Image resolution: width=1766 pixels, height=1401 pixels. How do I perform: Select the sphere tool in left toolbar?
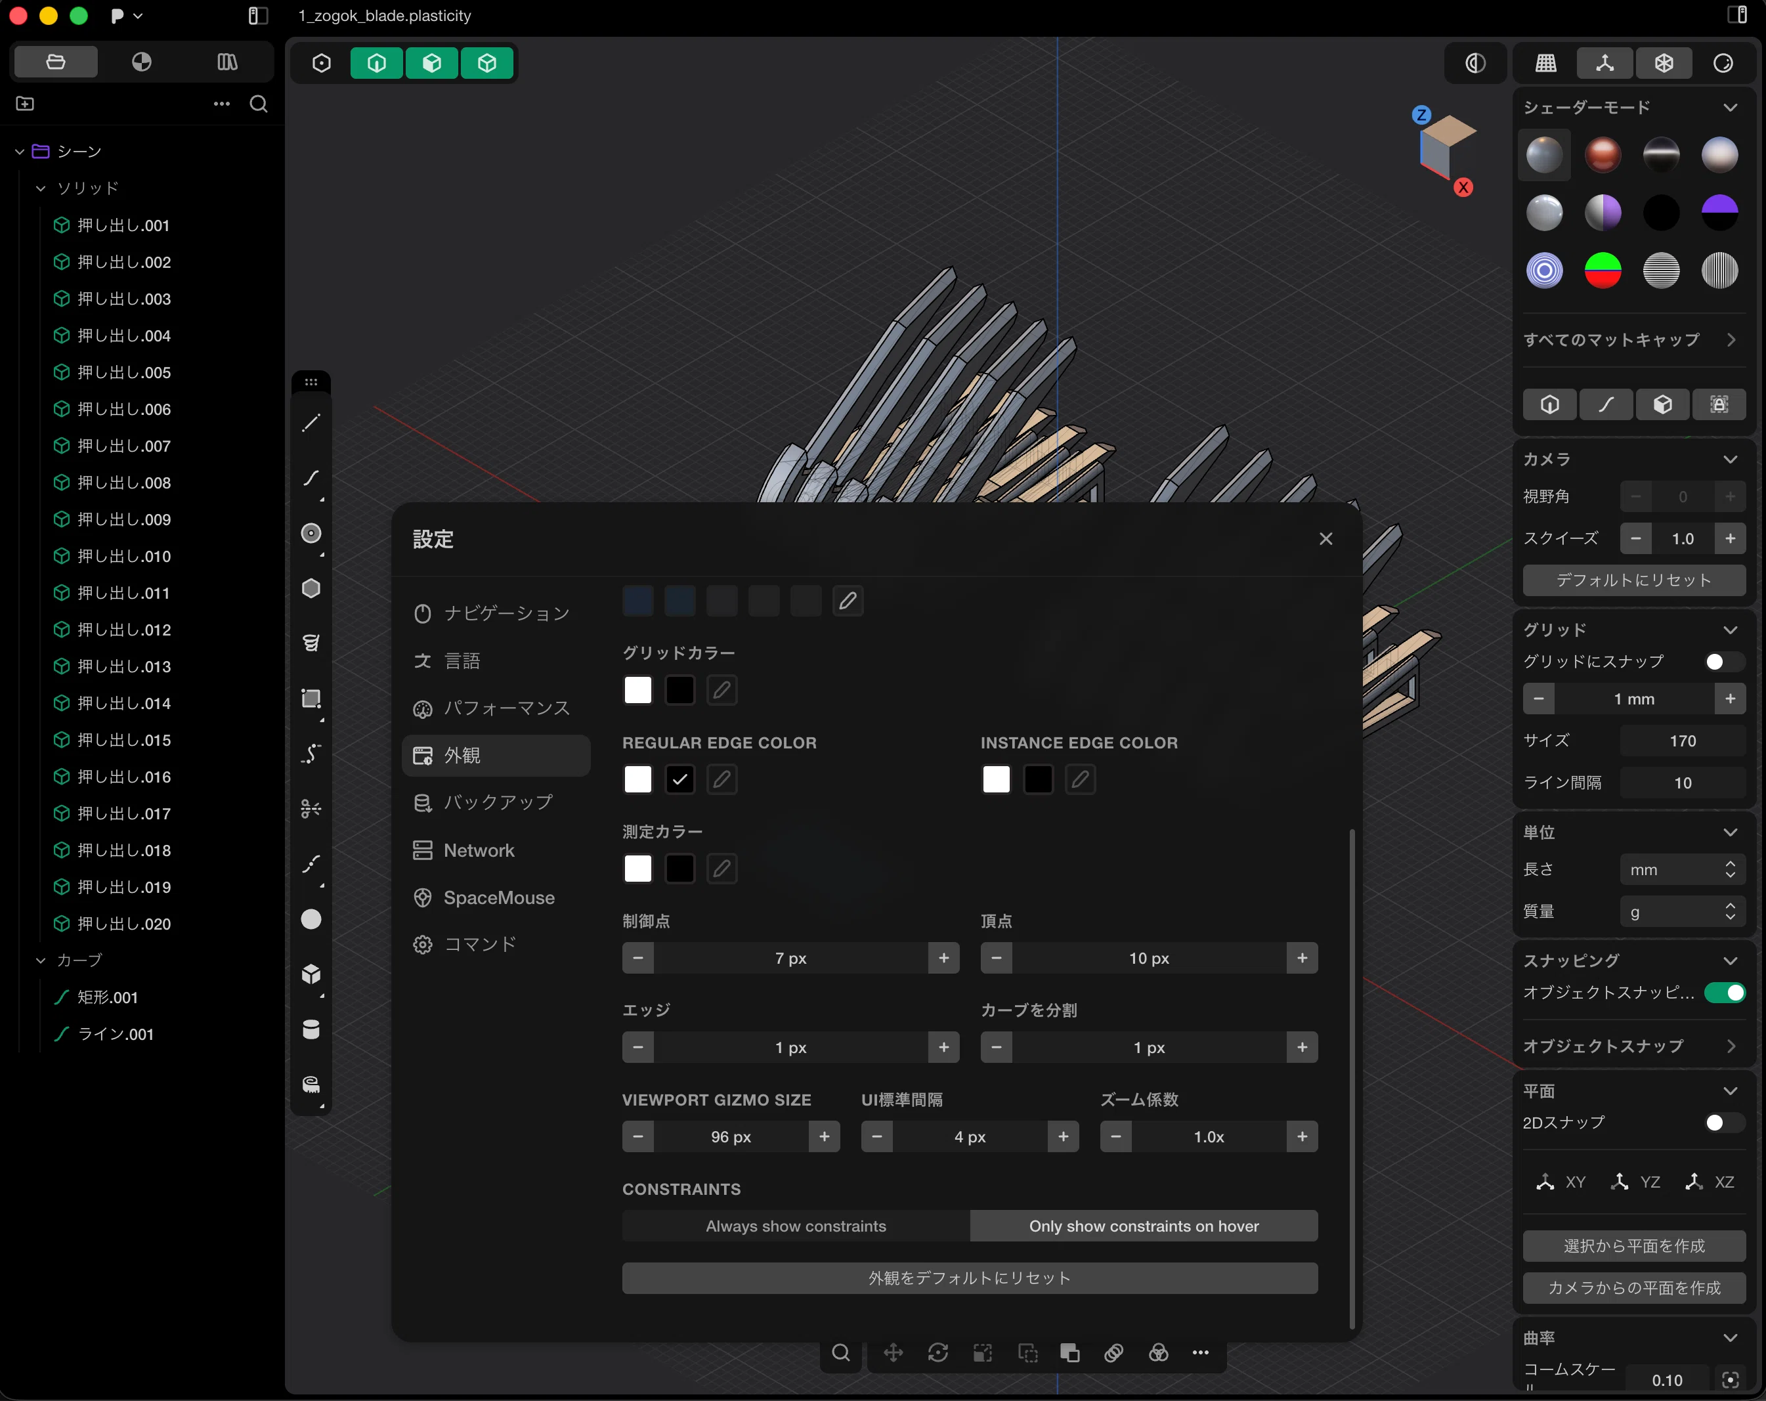click(311, 919)
